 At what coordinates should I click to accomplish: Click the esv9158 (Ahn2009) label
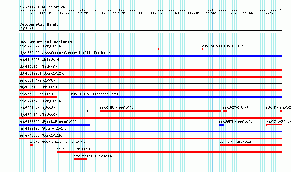click(x=117, y=108)
